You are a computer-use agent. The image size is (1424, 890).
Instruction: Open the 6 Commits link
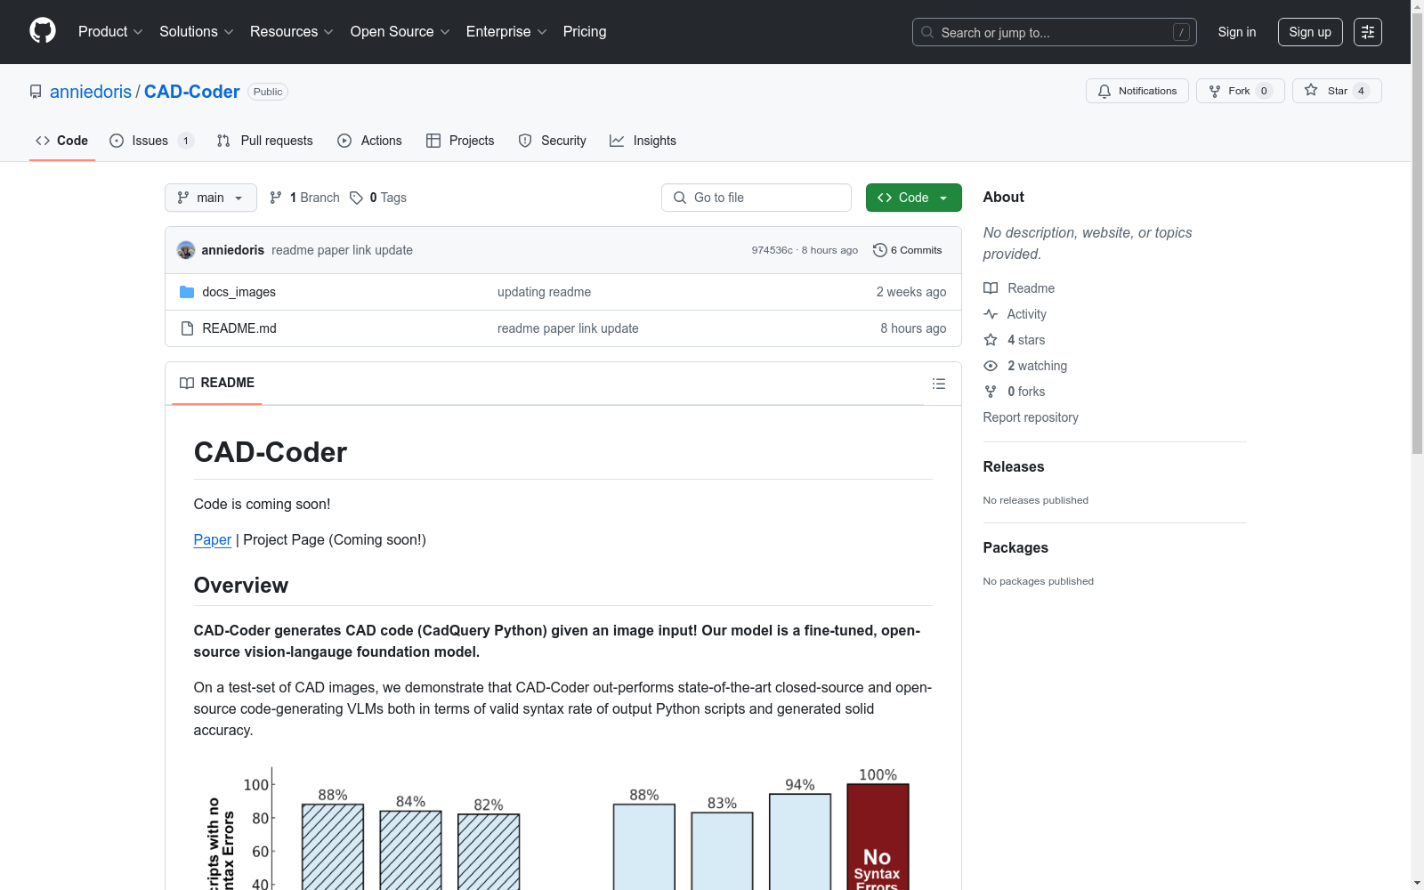pyautogui.click(x=908, y=250)
